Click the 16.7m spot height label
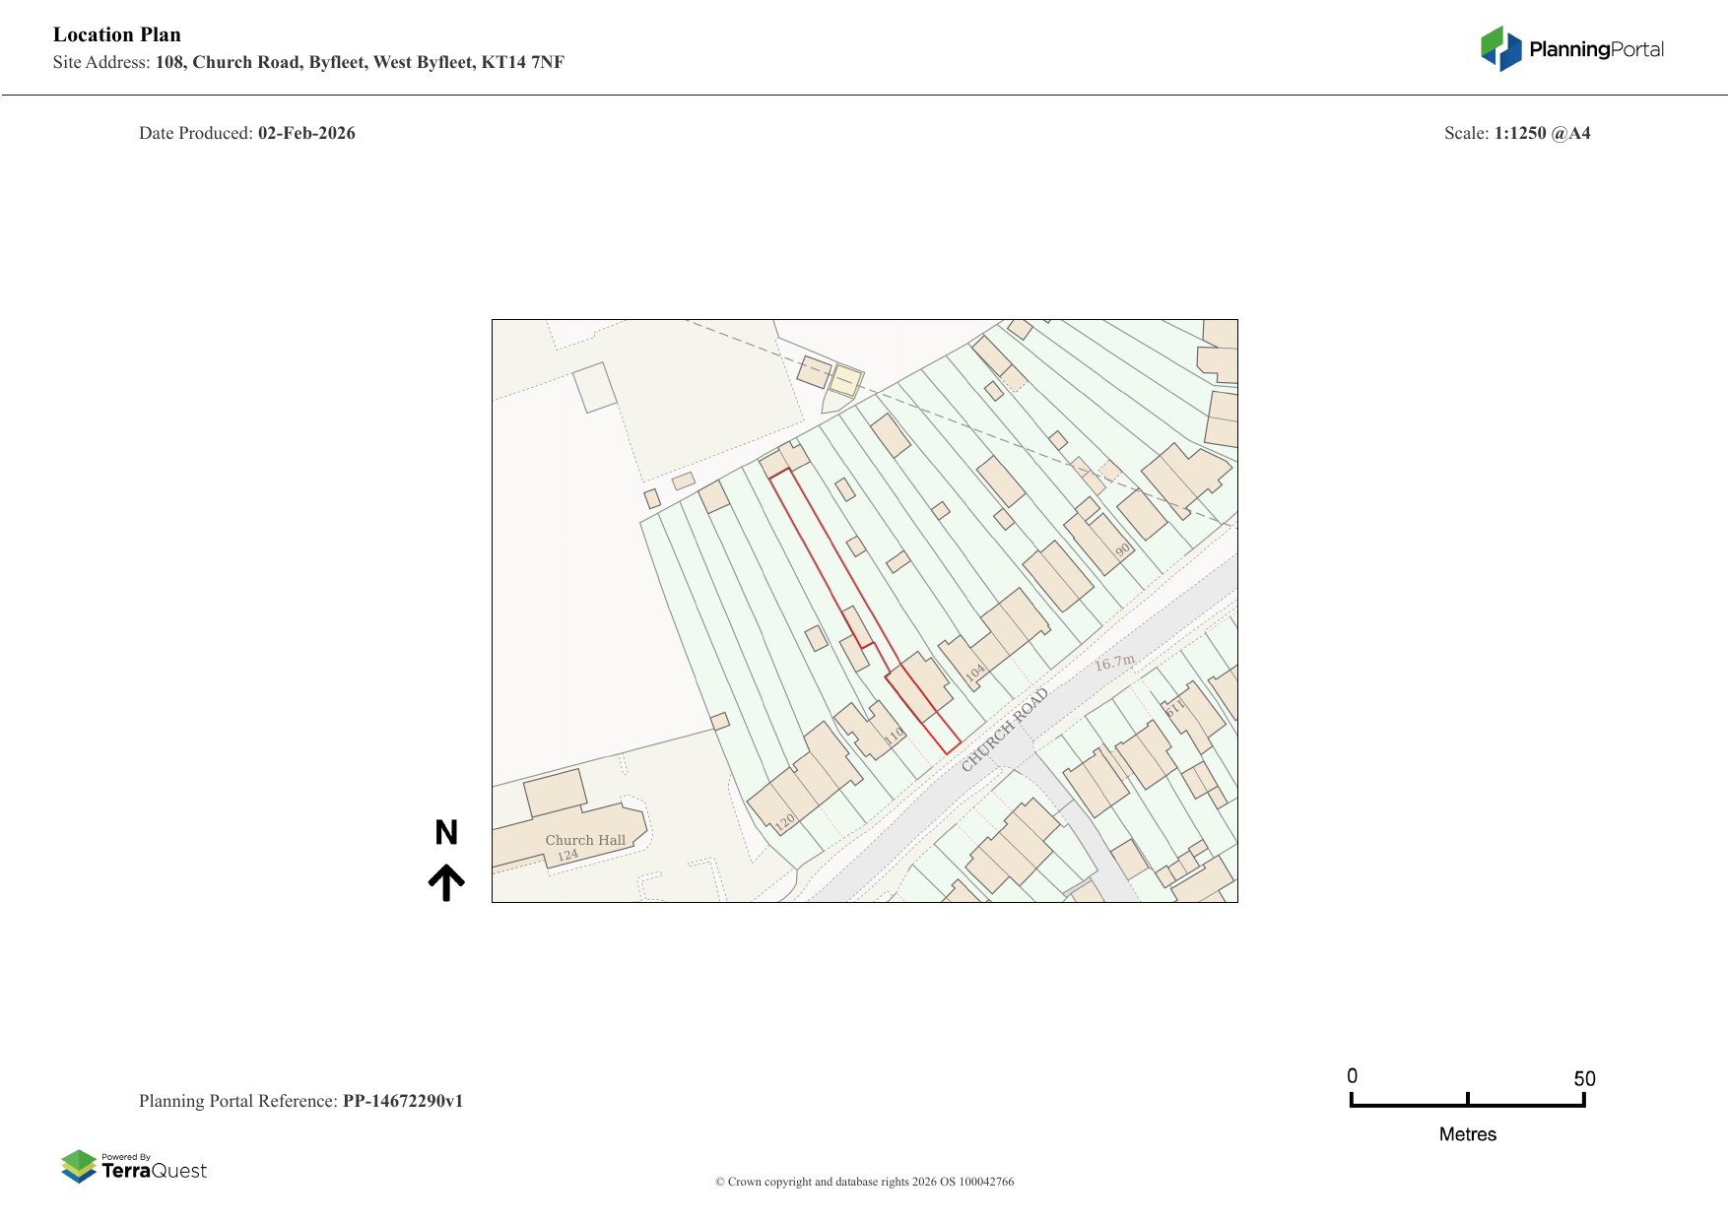 coord(1114,663)
